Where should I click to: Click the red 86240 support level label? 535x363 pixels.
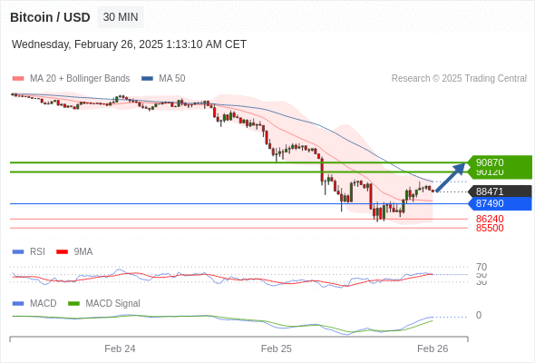point(490,219)
